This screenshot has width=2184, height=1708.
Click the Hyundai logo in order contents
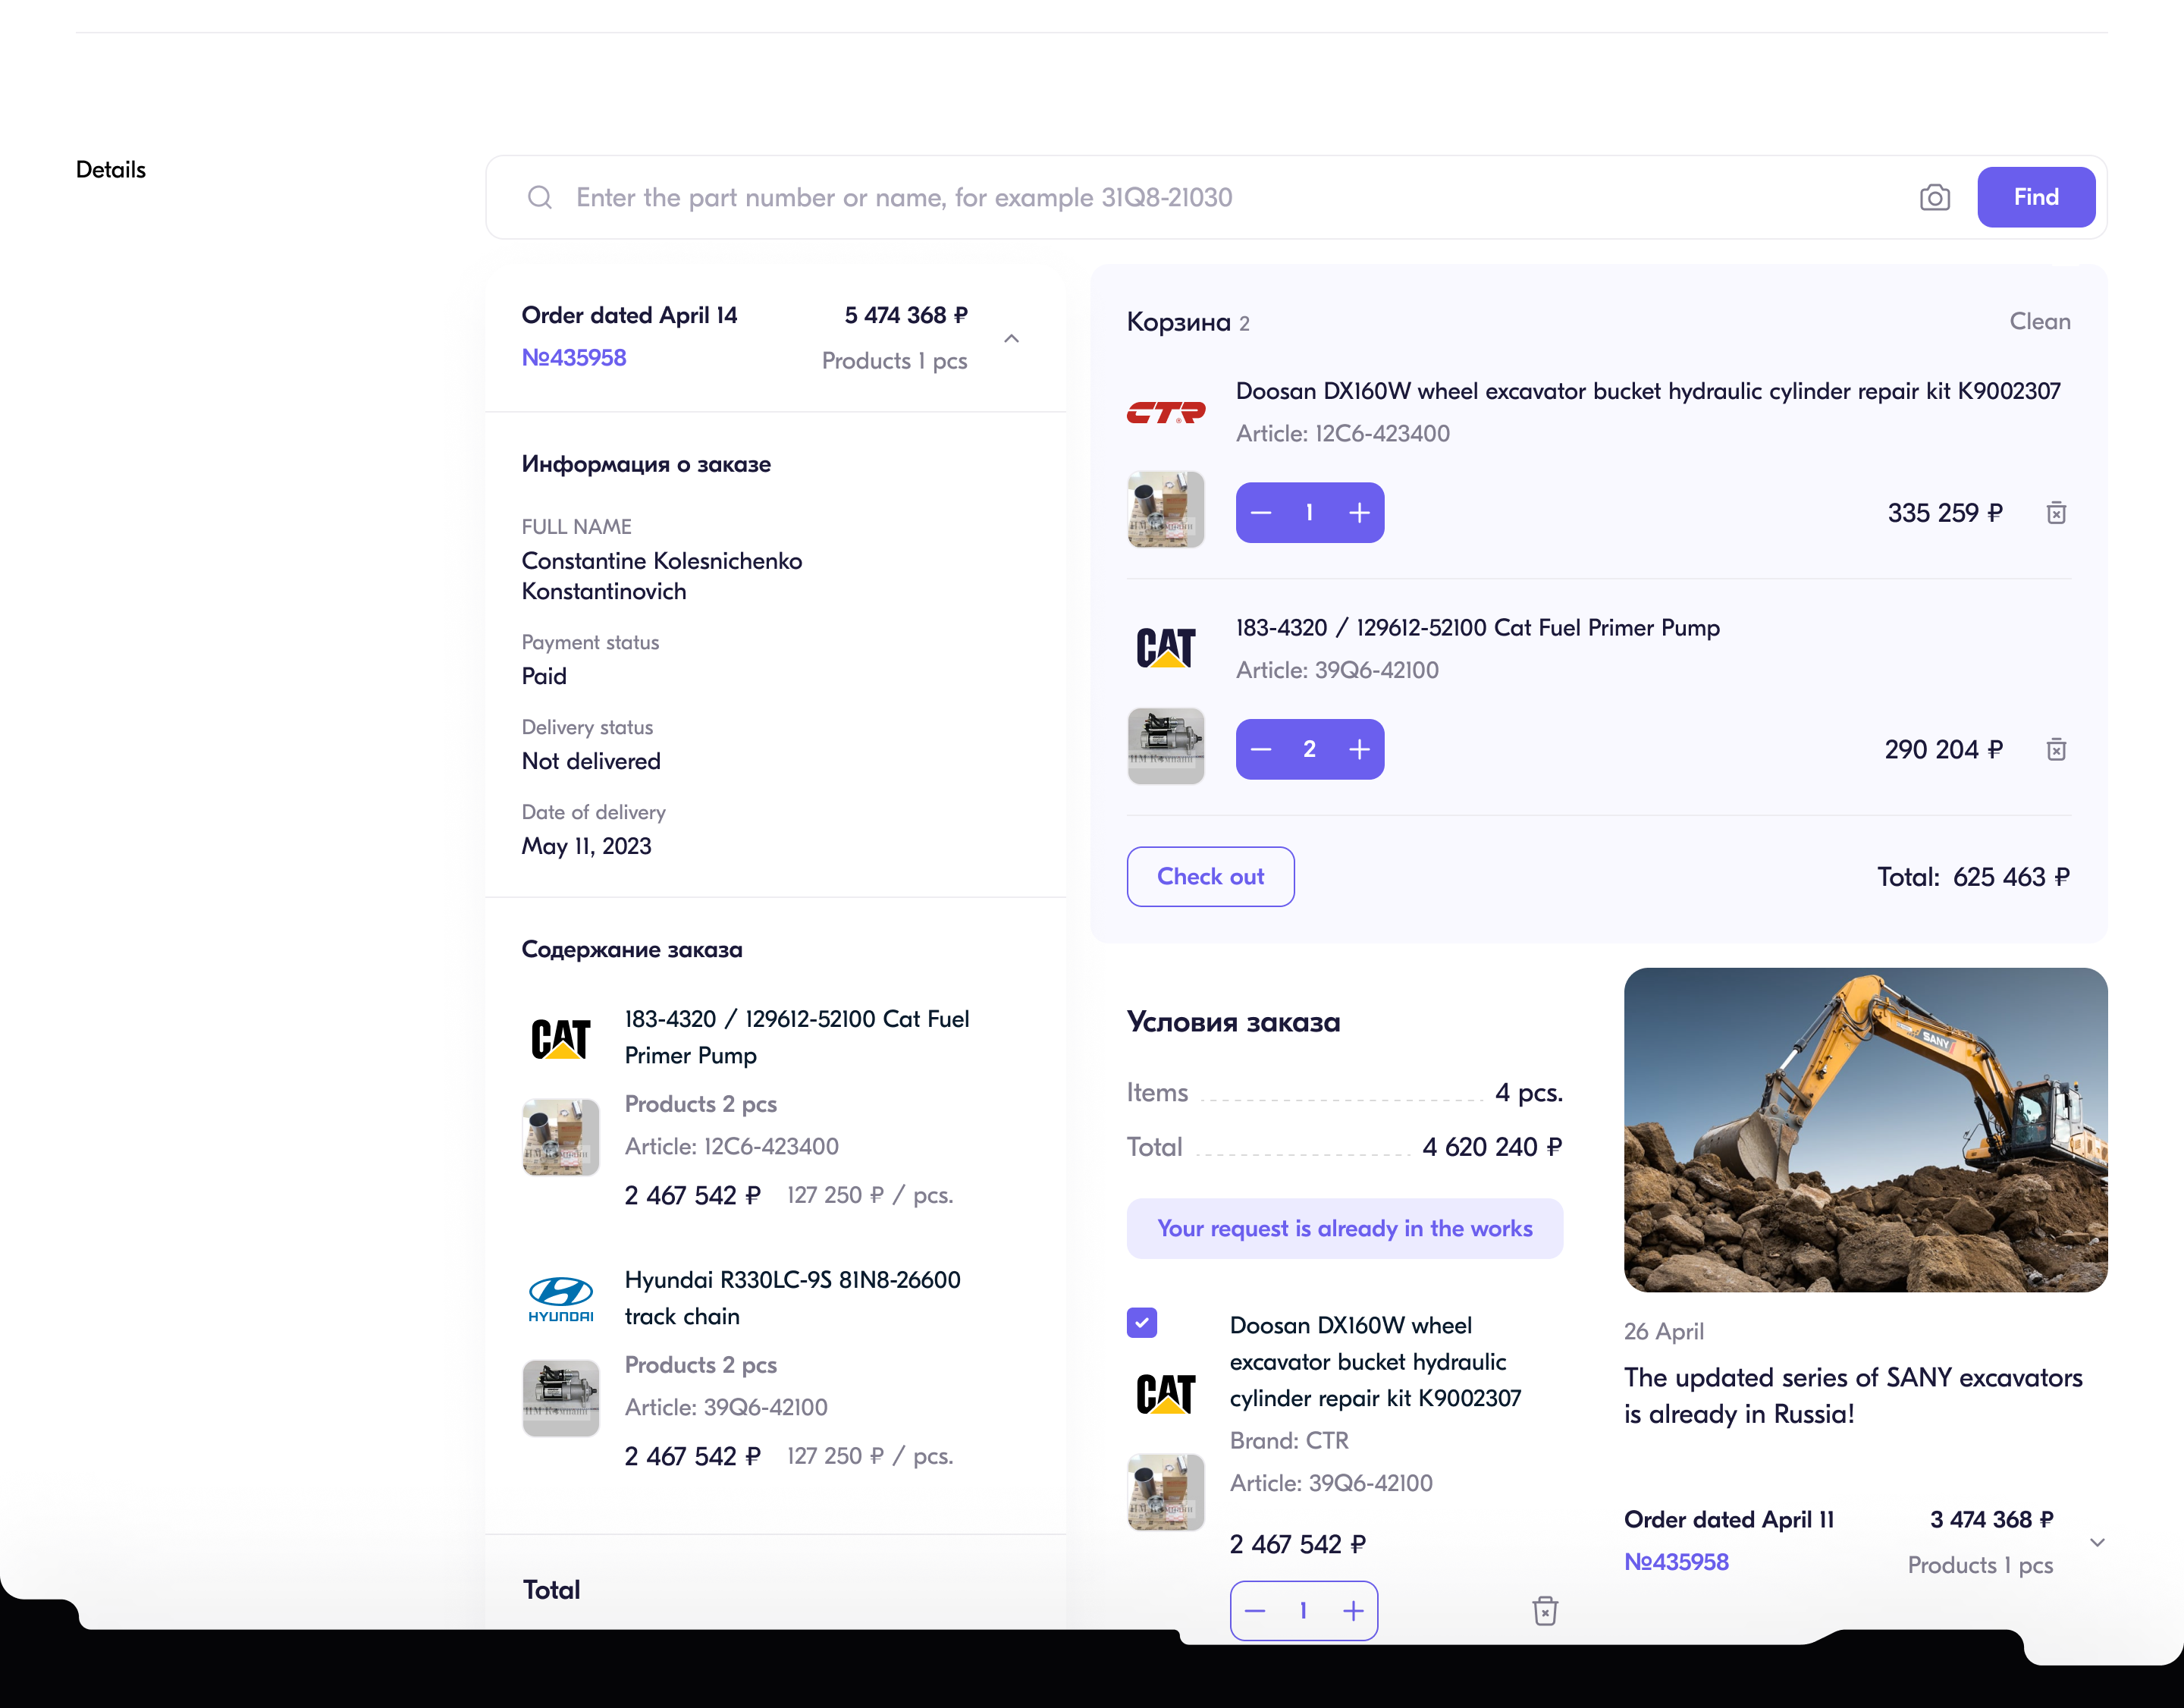[560, 1298]
